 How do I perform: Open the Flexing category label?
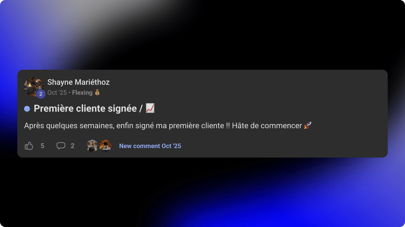pos(82,93)
